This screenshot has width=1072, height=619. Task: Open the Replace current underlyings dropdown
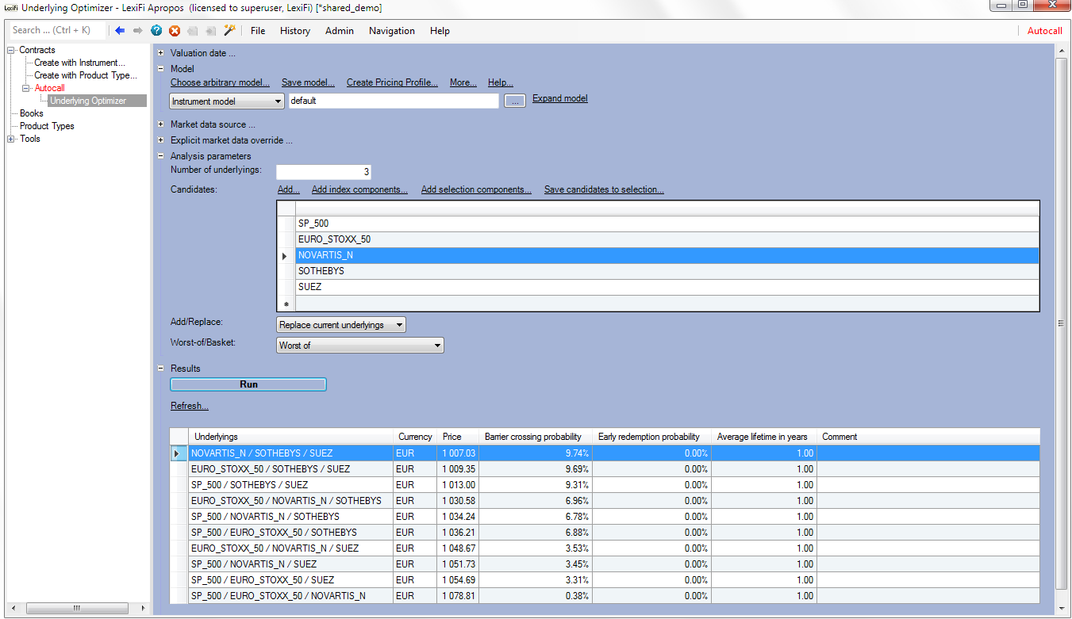tap(341, 325)
